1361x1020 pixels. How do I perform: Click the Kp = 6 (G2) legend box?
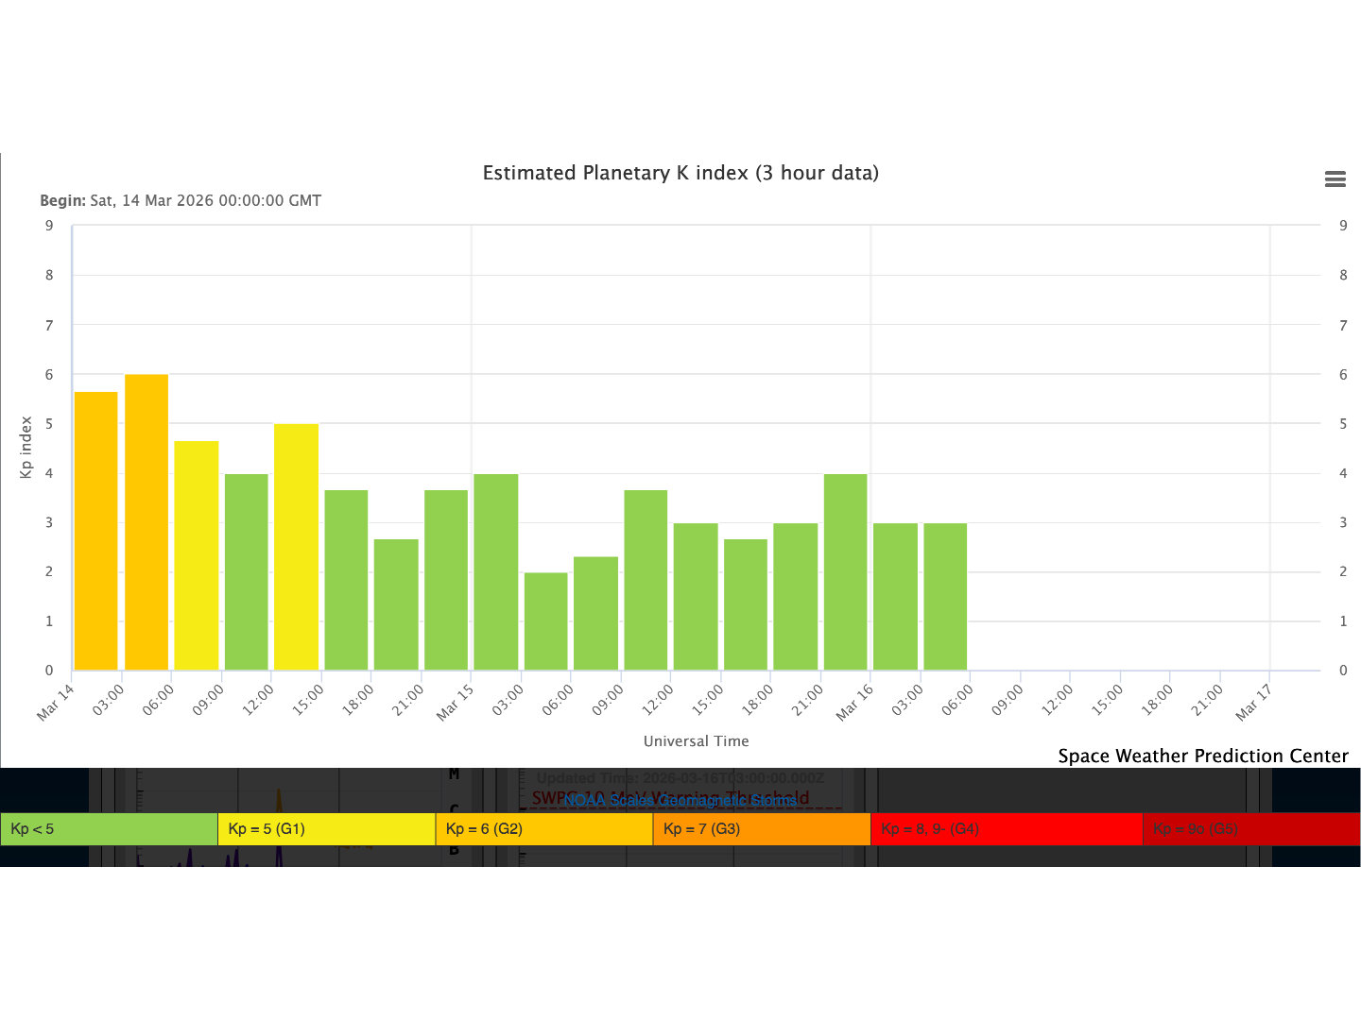(543, 829)
